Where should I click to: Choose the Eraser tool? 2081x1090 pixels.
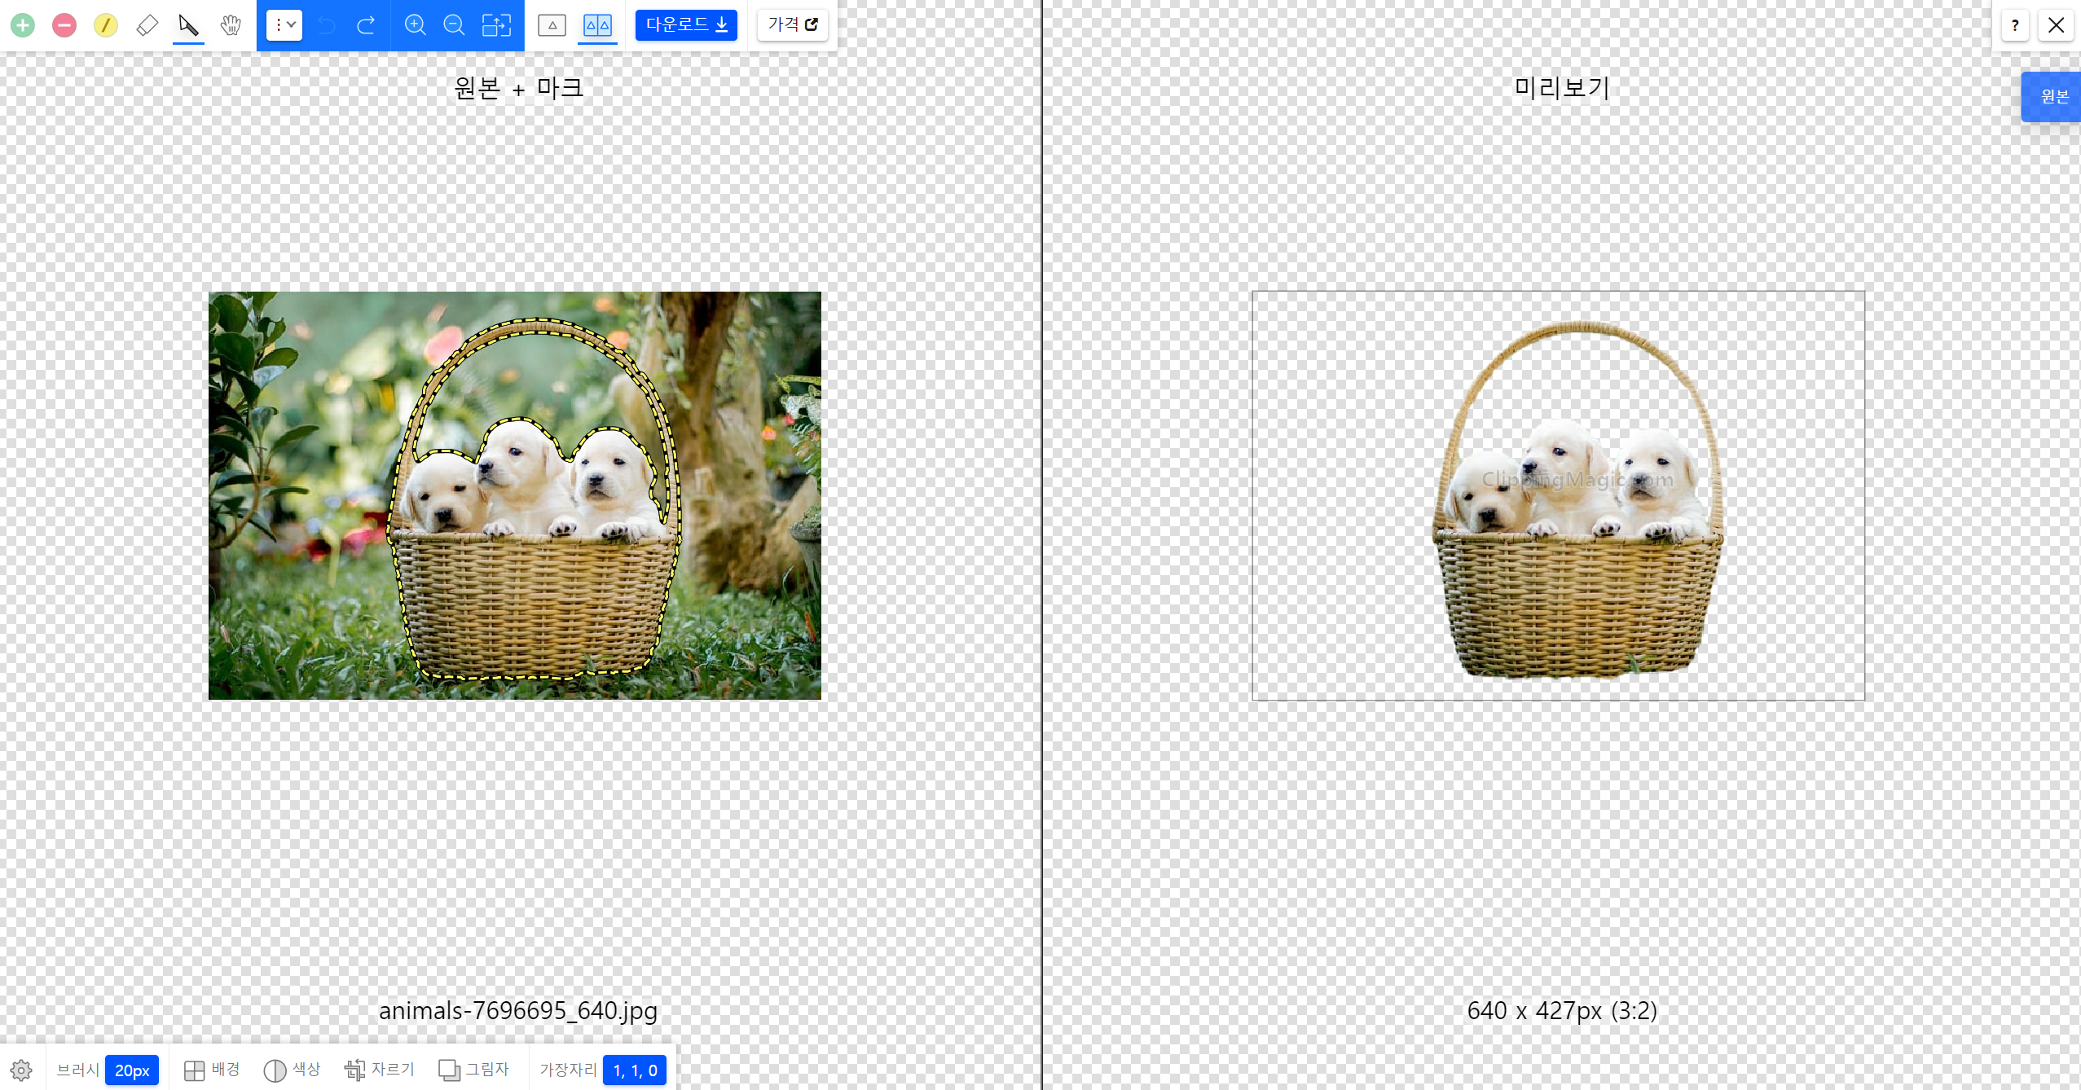pyautogui.click(x=147, y=25)
